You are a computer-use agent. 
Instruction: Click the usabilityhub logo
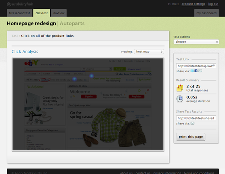(x=20, y=4)
